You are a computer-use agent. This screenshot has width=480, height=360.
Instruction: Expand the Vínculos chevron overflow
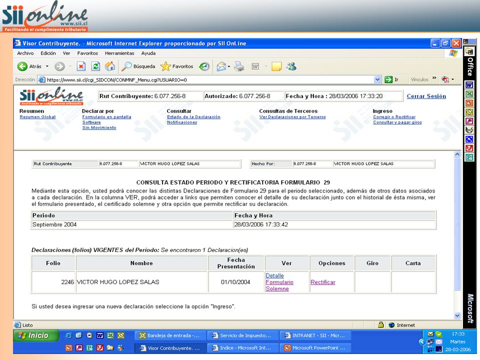click(434, 78)
